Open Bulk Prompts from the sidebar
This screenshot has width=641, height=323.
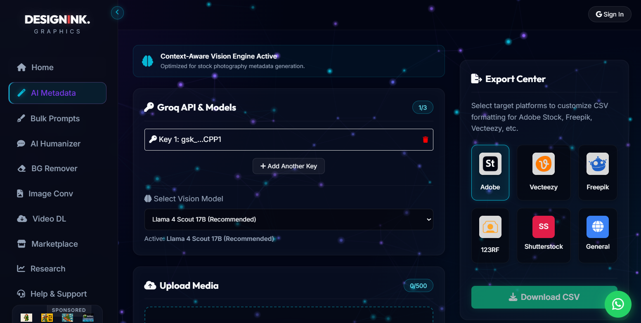pyautogui.click(x=57, y=118)
